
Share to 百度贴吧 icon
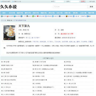tap(46, 16)
